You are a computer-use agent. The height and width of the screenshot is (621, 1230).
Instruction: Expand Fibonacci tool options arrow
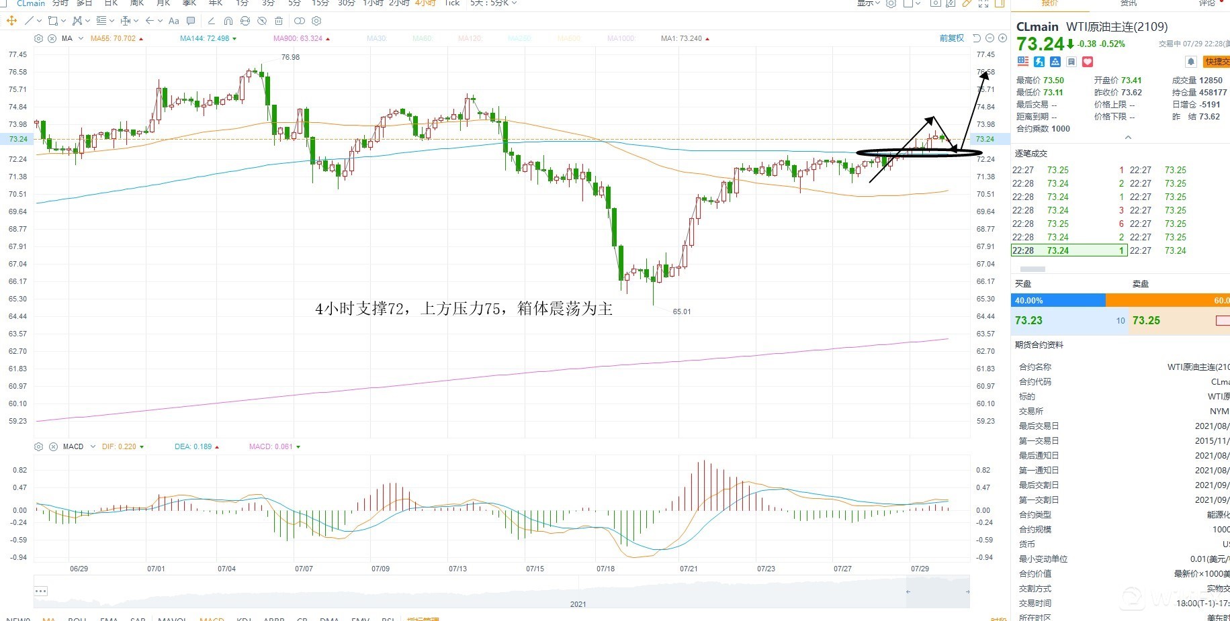click(x=112, y=21)
